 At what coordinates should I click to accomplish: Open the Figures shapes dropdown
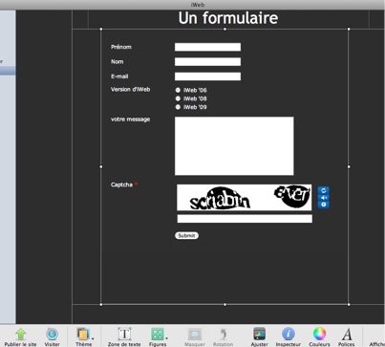coord(159,335)
